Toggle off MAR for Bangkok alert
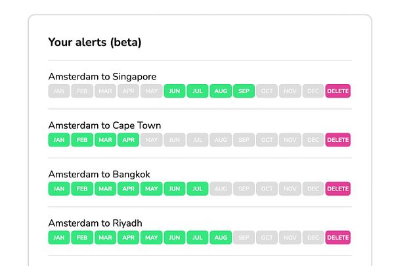Image resolution: width=394 pixels, height=266 pixels. [x=105, y=188]
